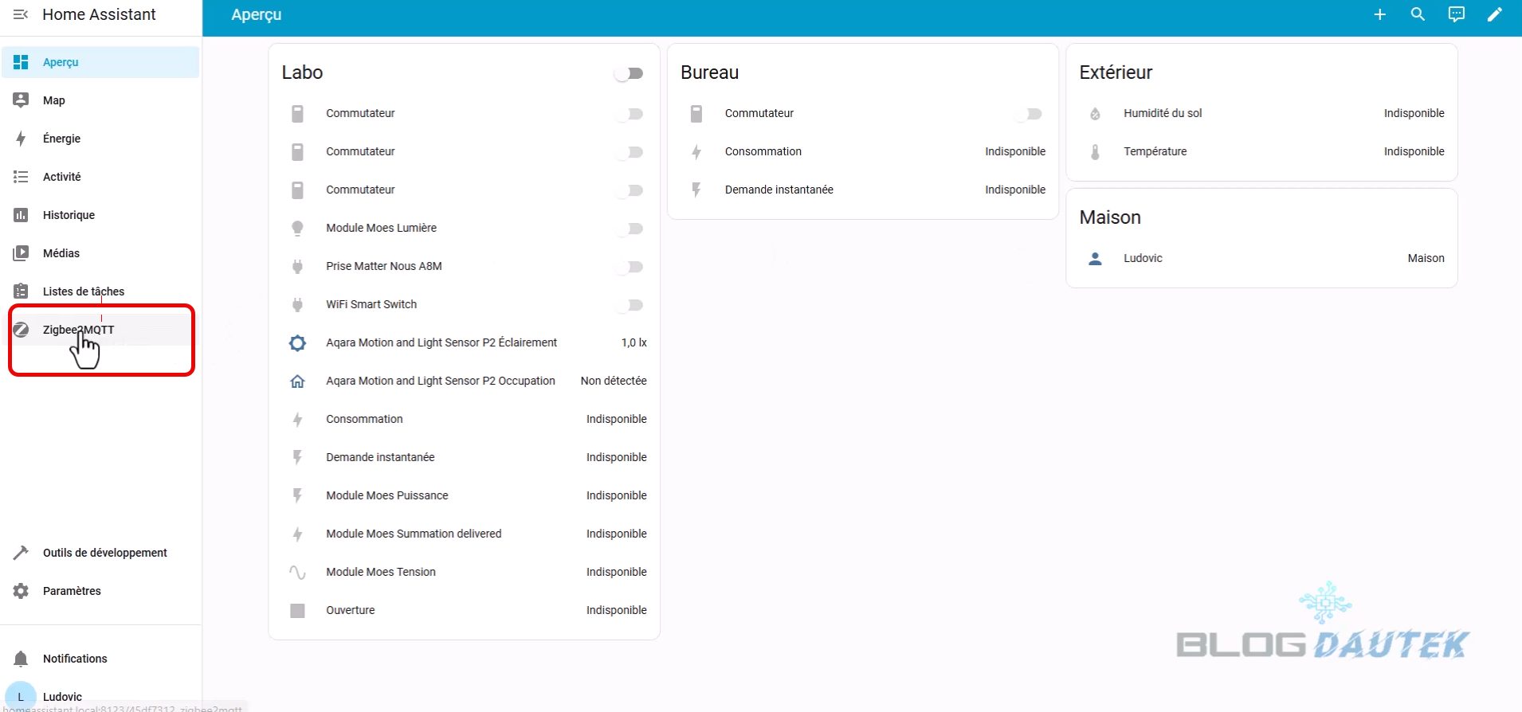Viewport: 1522px width, 712px height.
Task: Open Paramètres in the sidebar
Action: [x=72, y=591]
